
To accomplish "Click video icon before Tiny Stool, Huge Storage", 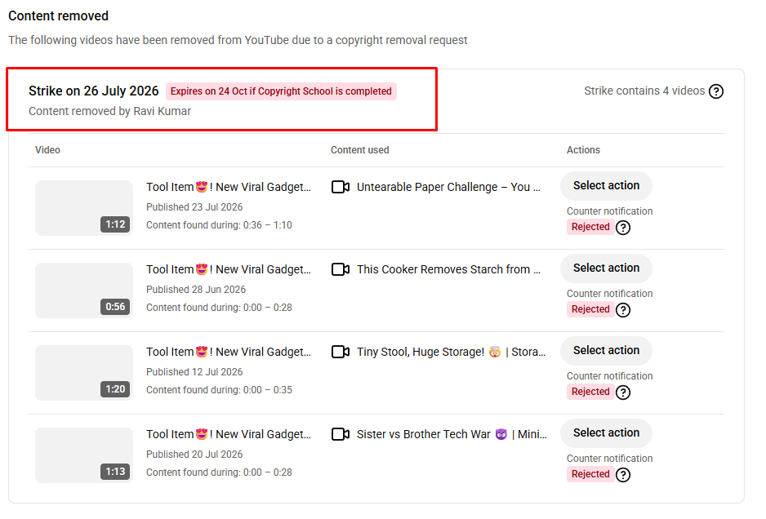I will [x=340, y=352].
